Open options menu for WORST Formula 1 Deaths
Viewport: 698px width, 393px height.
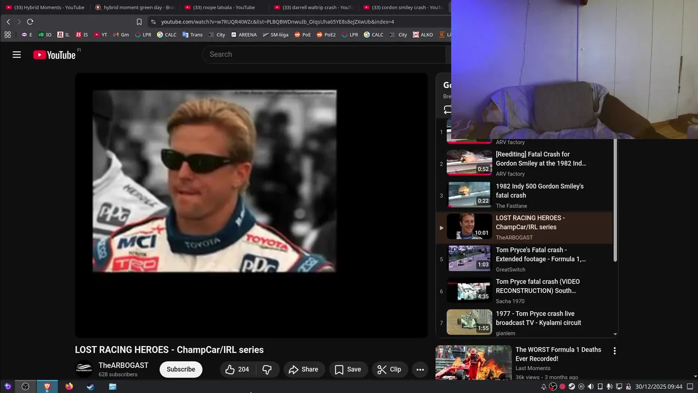tap(615, 351)
